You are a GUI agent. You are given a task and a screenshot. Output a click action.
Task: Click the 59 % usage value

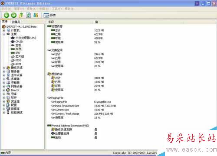coord(97,42)
